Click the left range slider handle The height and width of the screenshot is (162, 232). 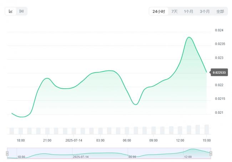coord(7,153)
